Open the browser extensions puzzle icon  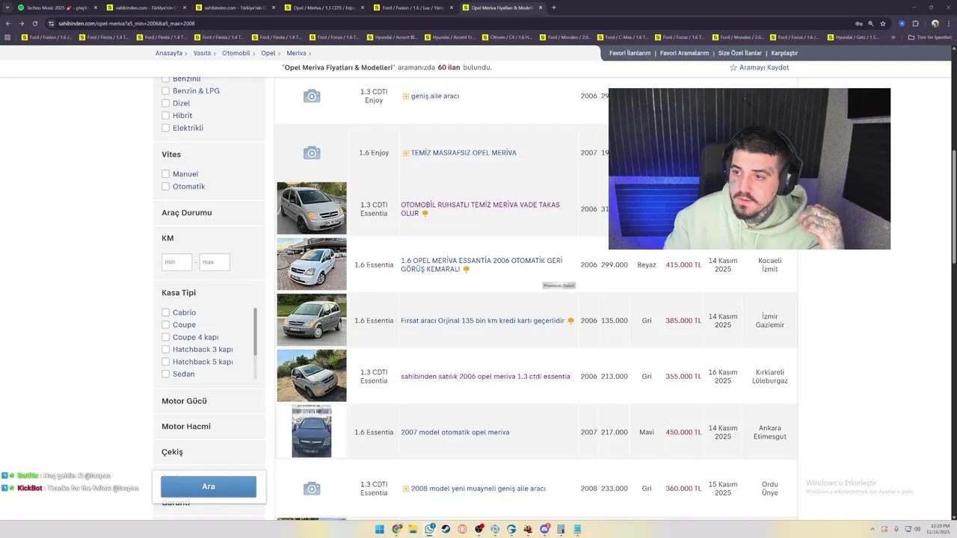coord(915,23)
